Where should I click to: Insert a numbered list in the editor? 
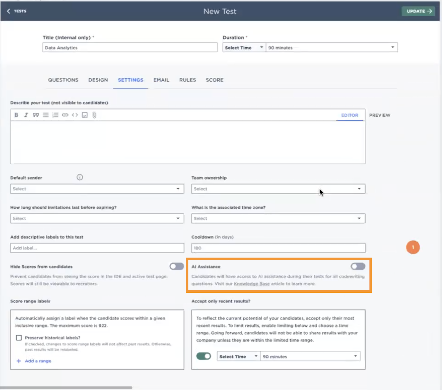pos(55,115)
